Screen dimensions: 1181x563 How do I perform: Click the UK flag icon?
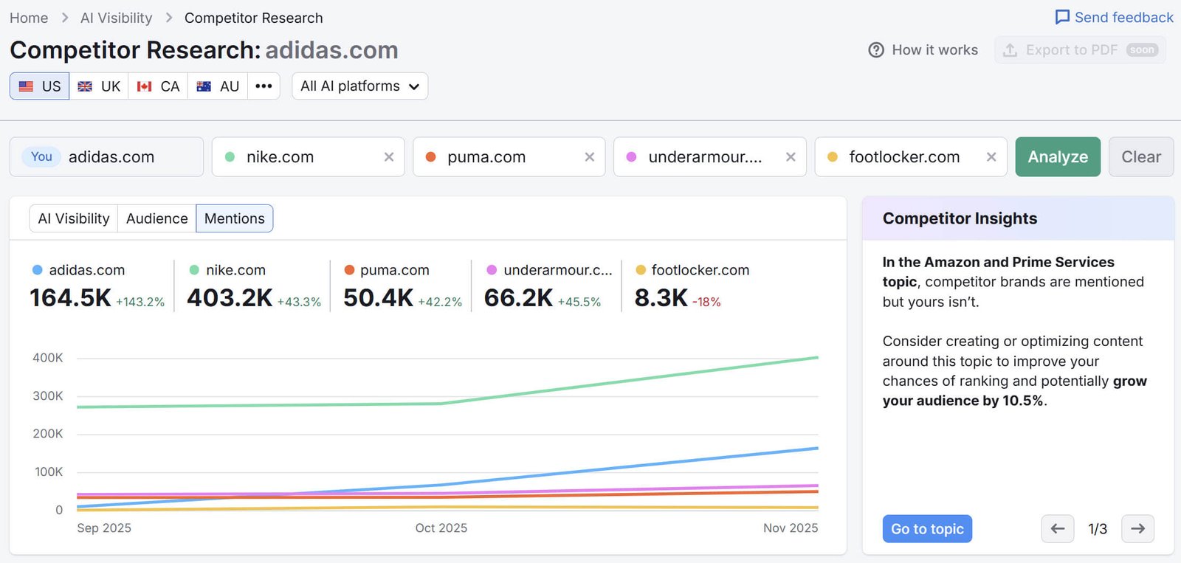(85, 86)
